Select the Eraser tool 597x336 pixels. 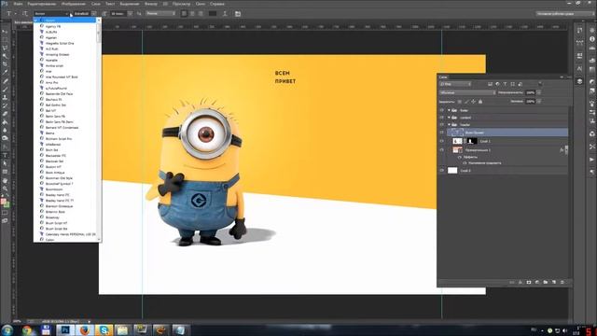point(5,114)
